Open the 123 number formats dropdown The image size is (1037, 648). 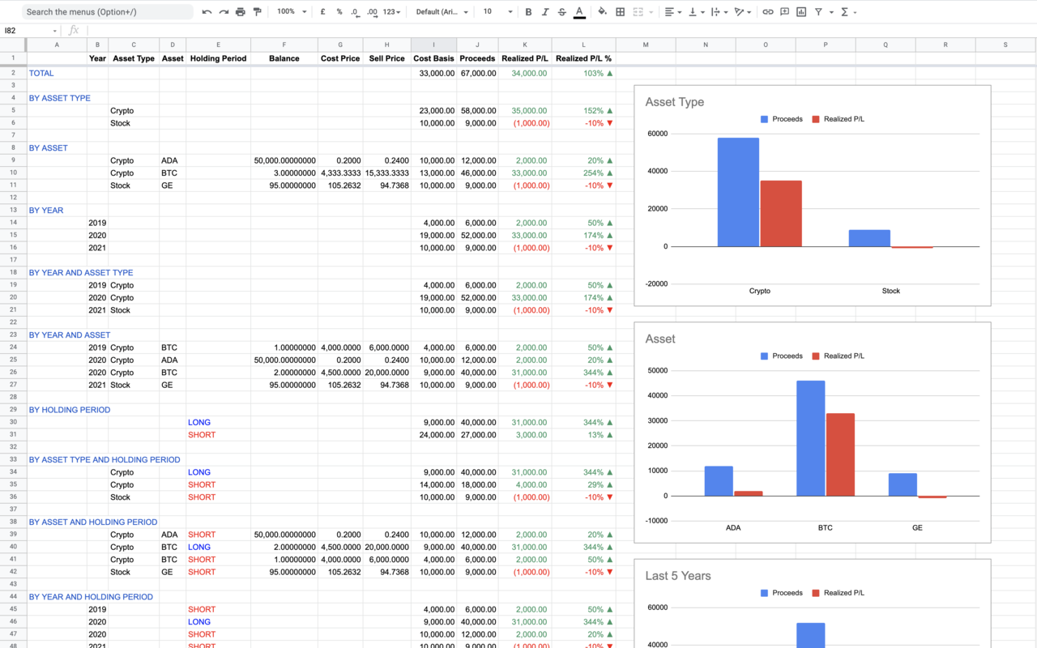(x=391, y=12)
